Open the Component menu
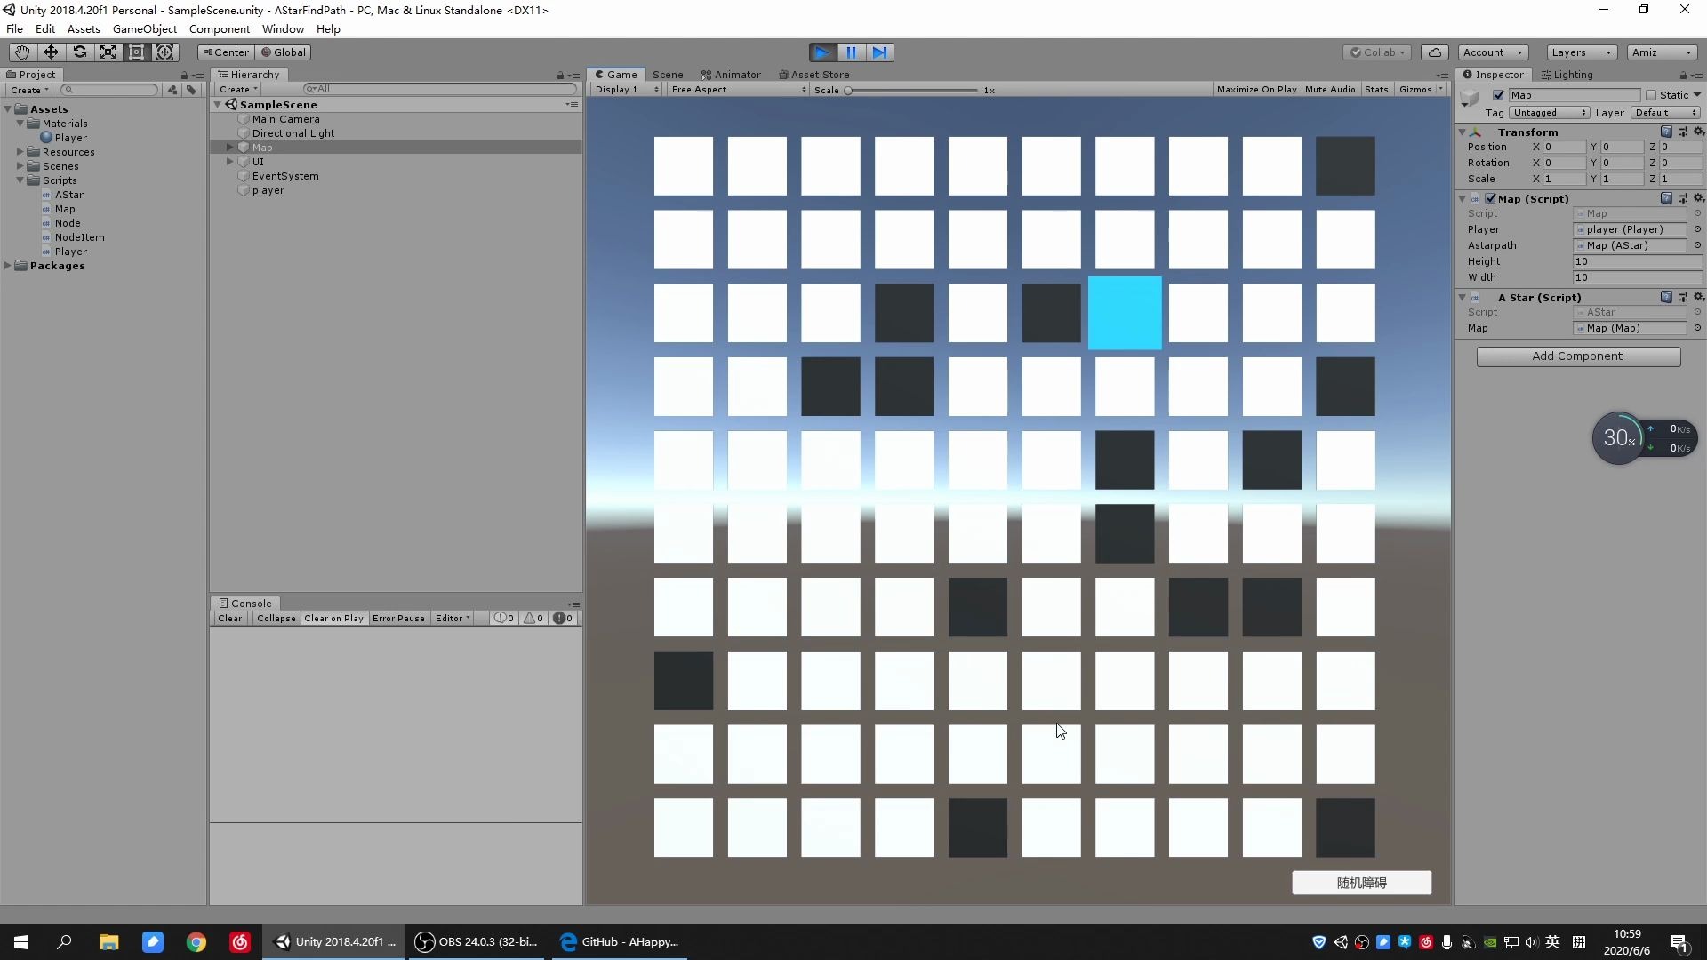This screenshot has width=1707, height=960. click(x=219, y=29)
